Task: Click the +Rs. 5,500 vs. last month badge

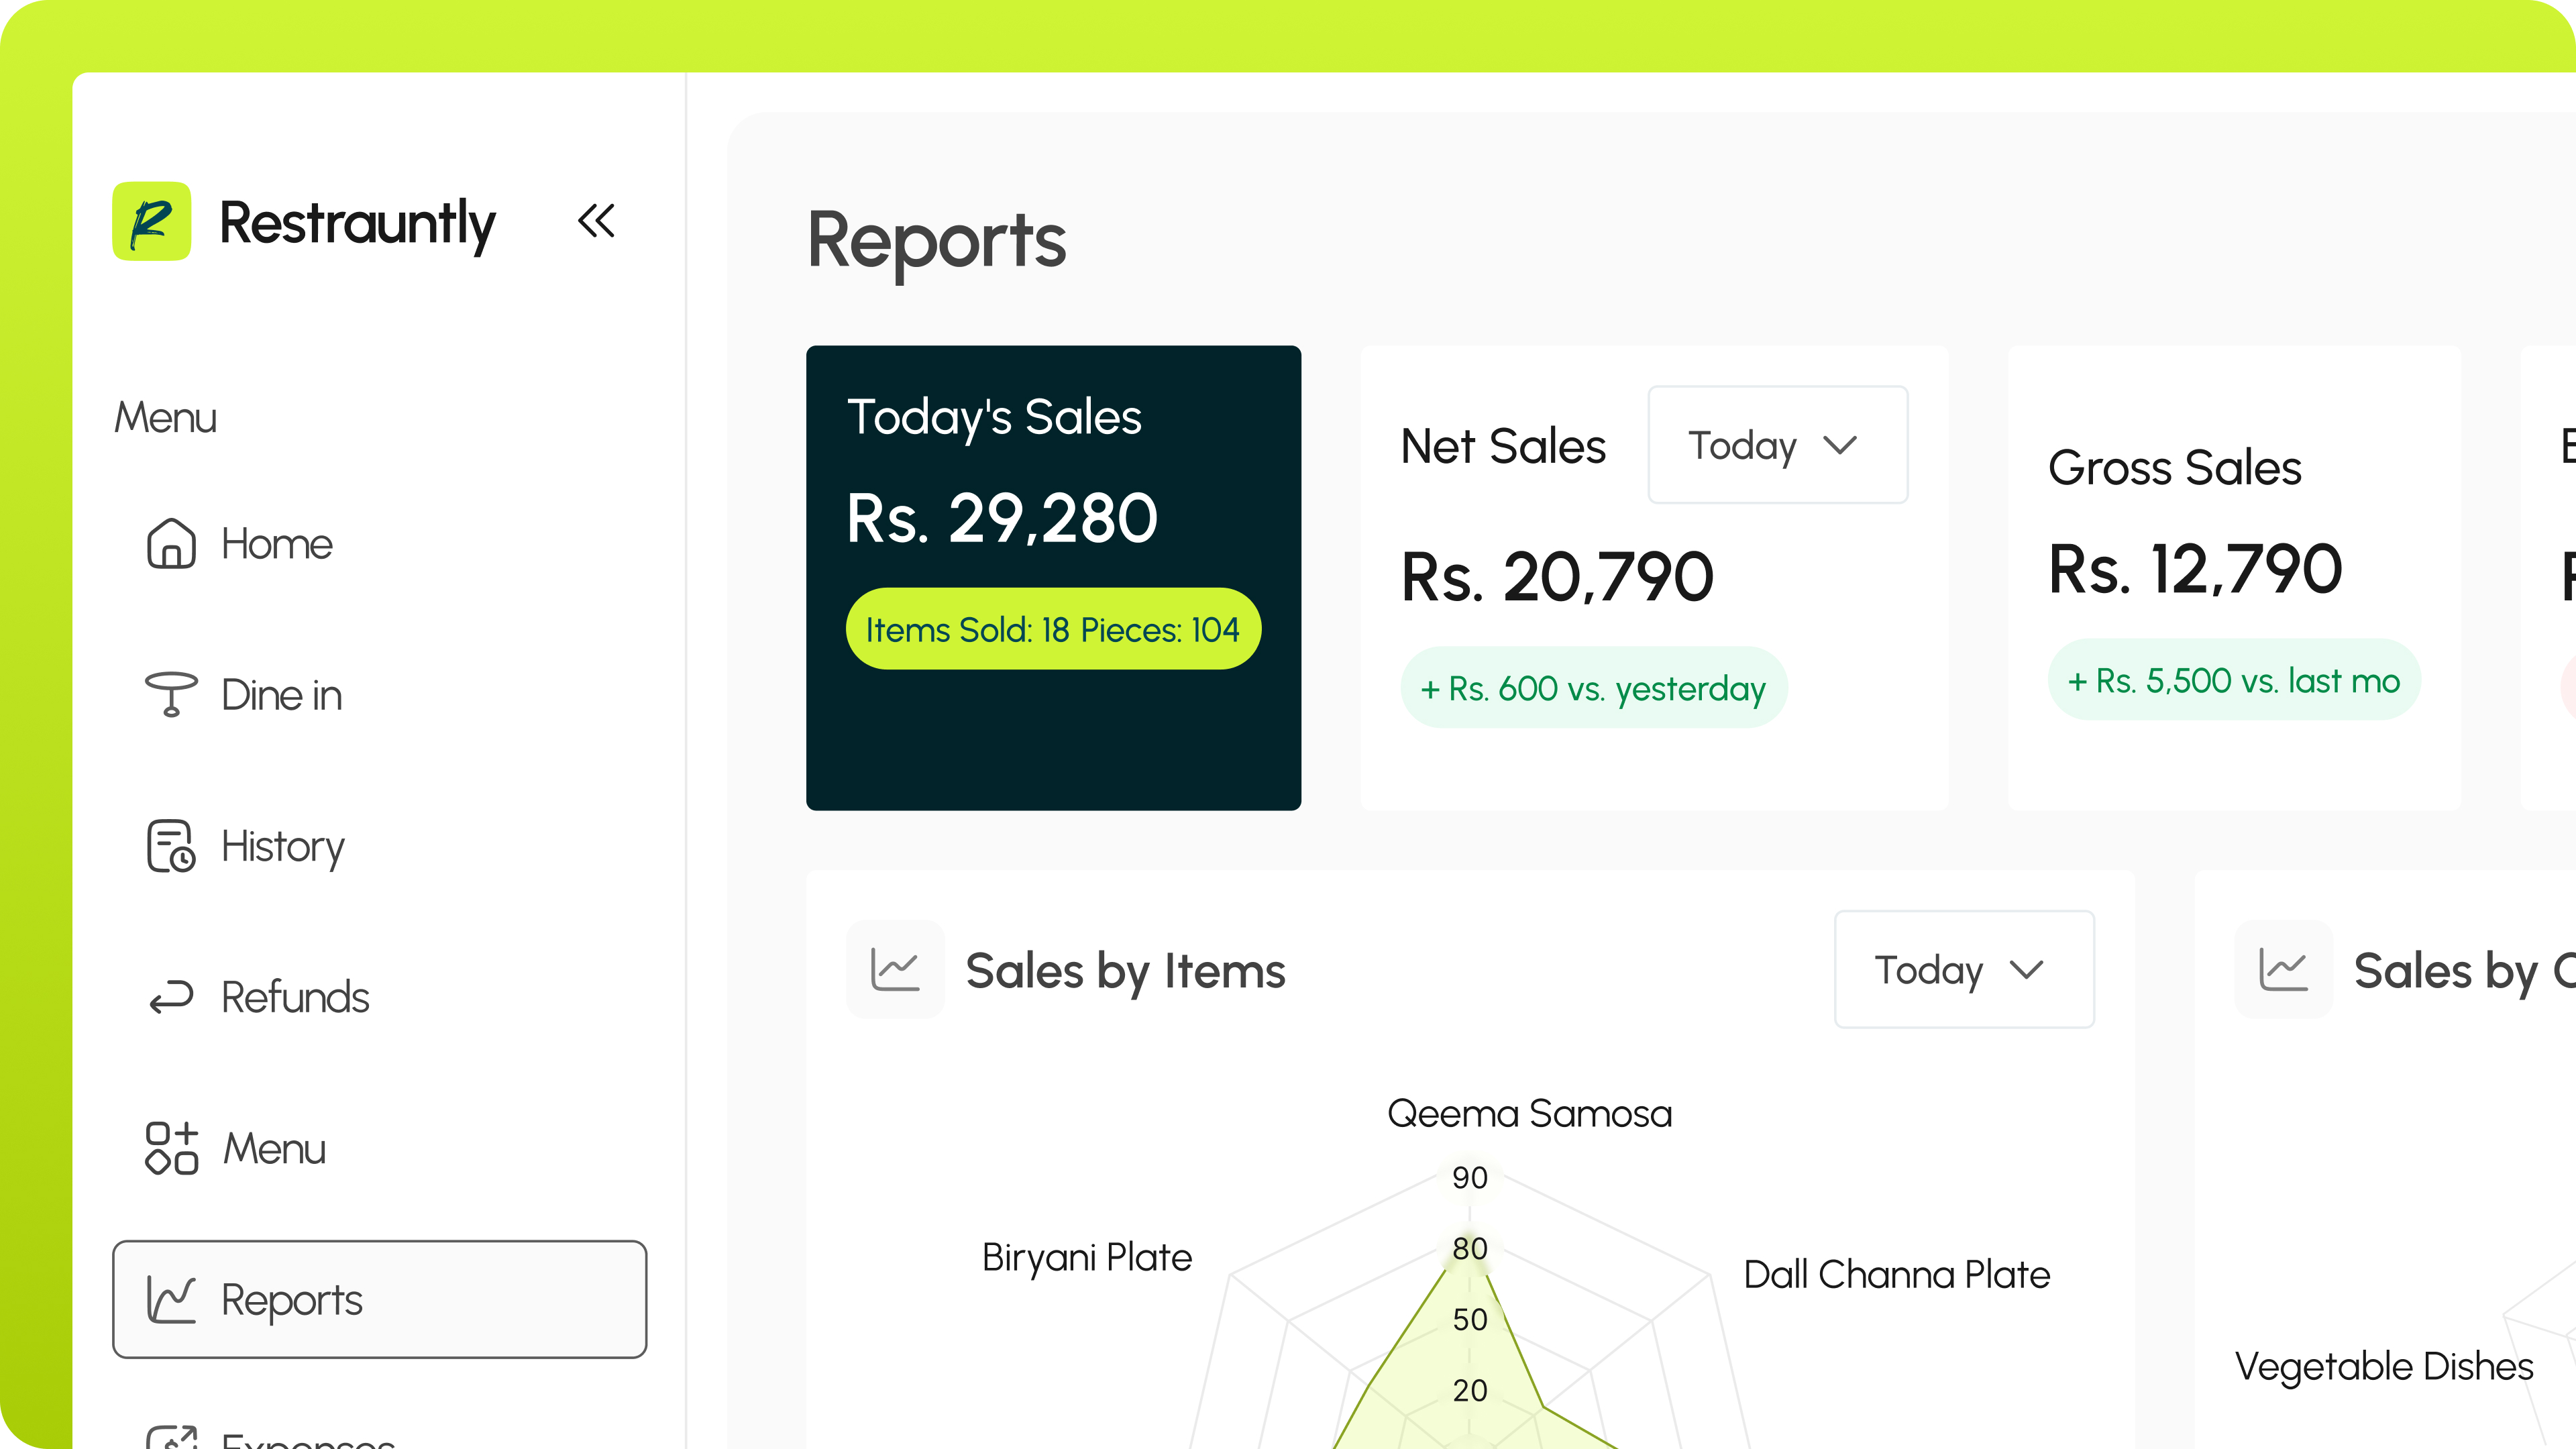Action: pos(2233,680)
